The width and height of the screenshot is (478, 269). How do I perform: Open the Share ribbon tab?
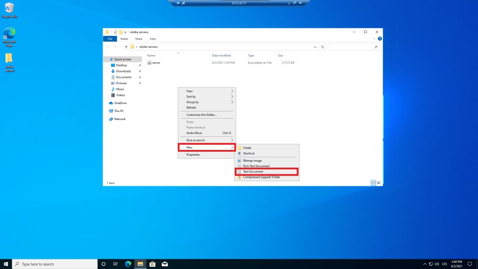pyautogui.click(x=139, y=39)
